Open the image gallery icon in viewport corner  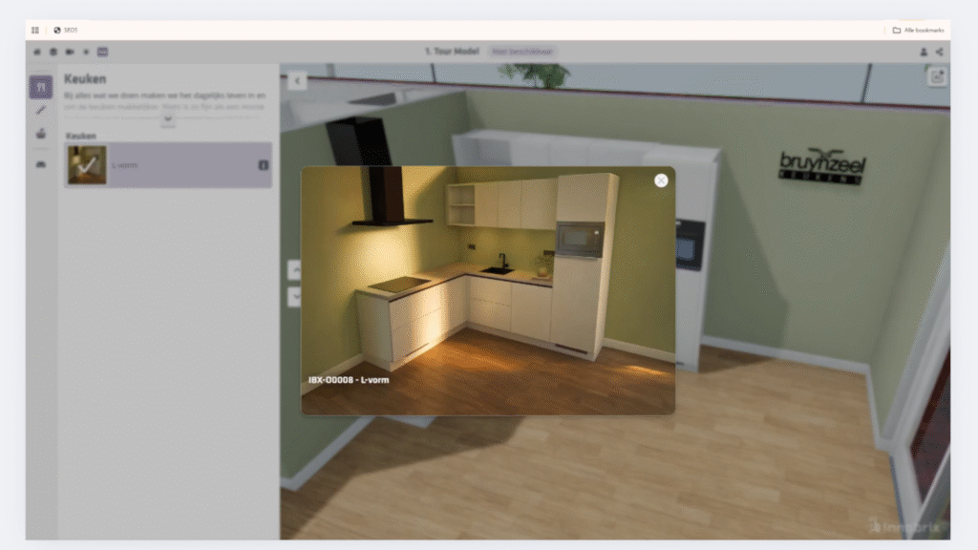[x=937, y=78]
